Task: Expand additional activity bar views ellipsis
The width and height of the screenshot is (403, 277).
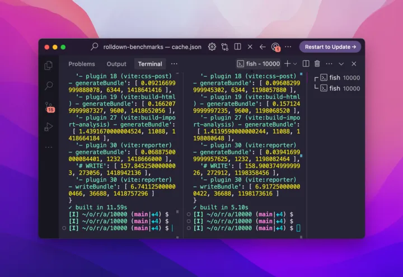Action: (49, 147)
